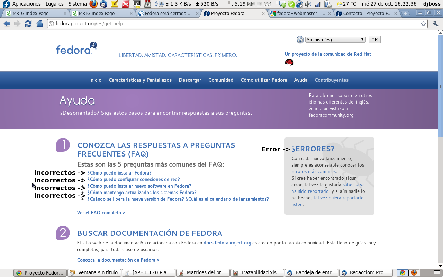Click the home icon in Chrome toolbar

point(40,24)
